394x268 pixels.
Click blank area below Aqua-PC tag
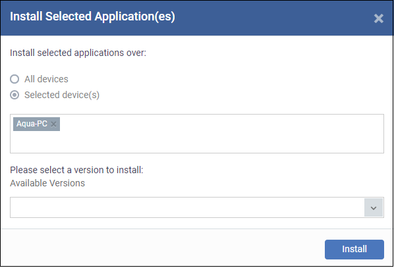tap(197, 142)
